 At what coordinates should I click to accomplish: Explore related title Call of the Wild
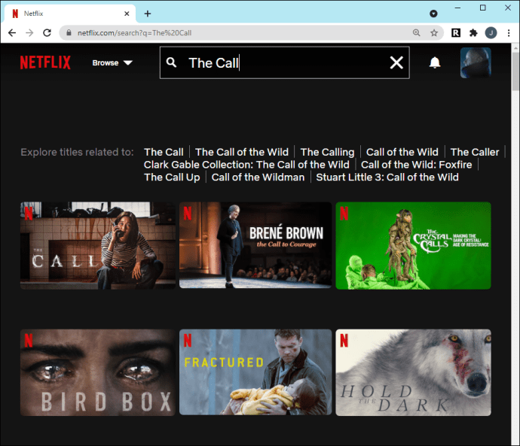[402, 152]
